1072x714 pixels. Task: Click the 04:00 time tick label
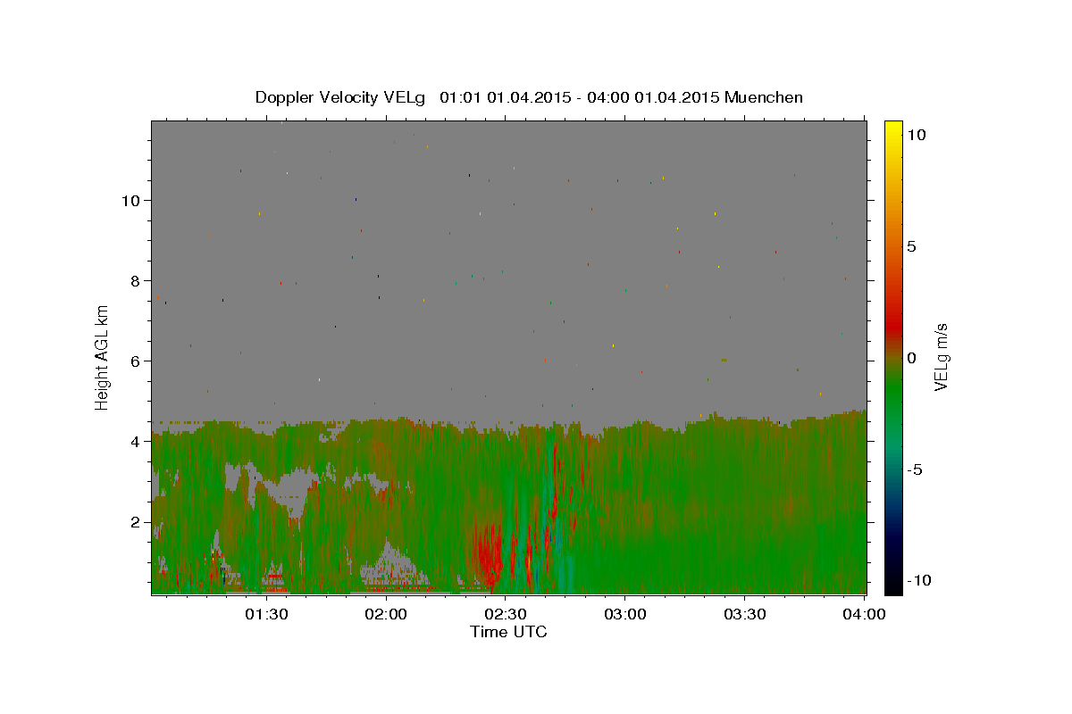(x=863, y=614)
